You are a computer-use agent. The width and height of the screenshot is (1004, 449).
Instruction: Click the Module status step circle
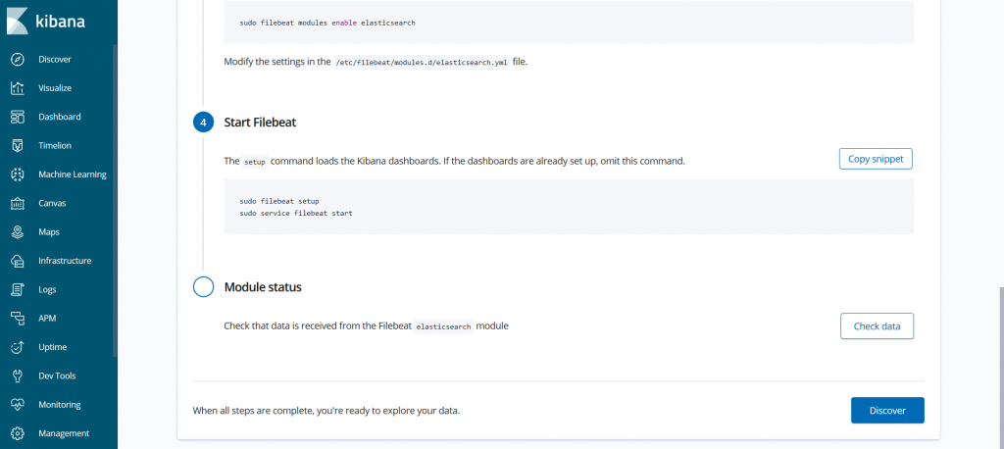(x=203, y=287)
